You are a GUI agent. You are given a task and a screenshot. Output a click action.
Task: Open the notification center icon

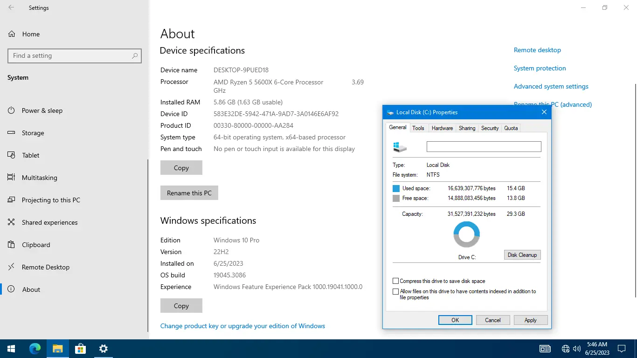(x=622, y=349)
